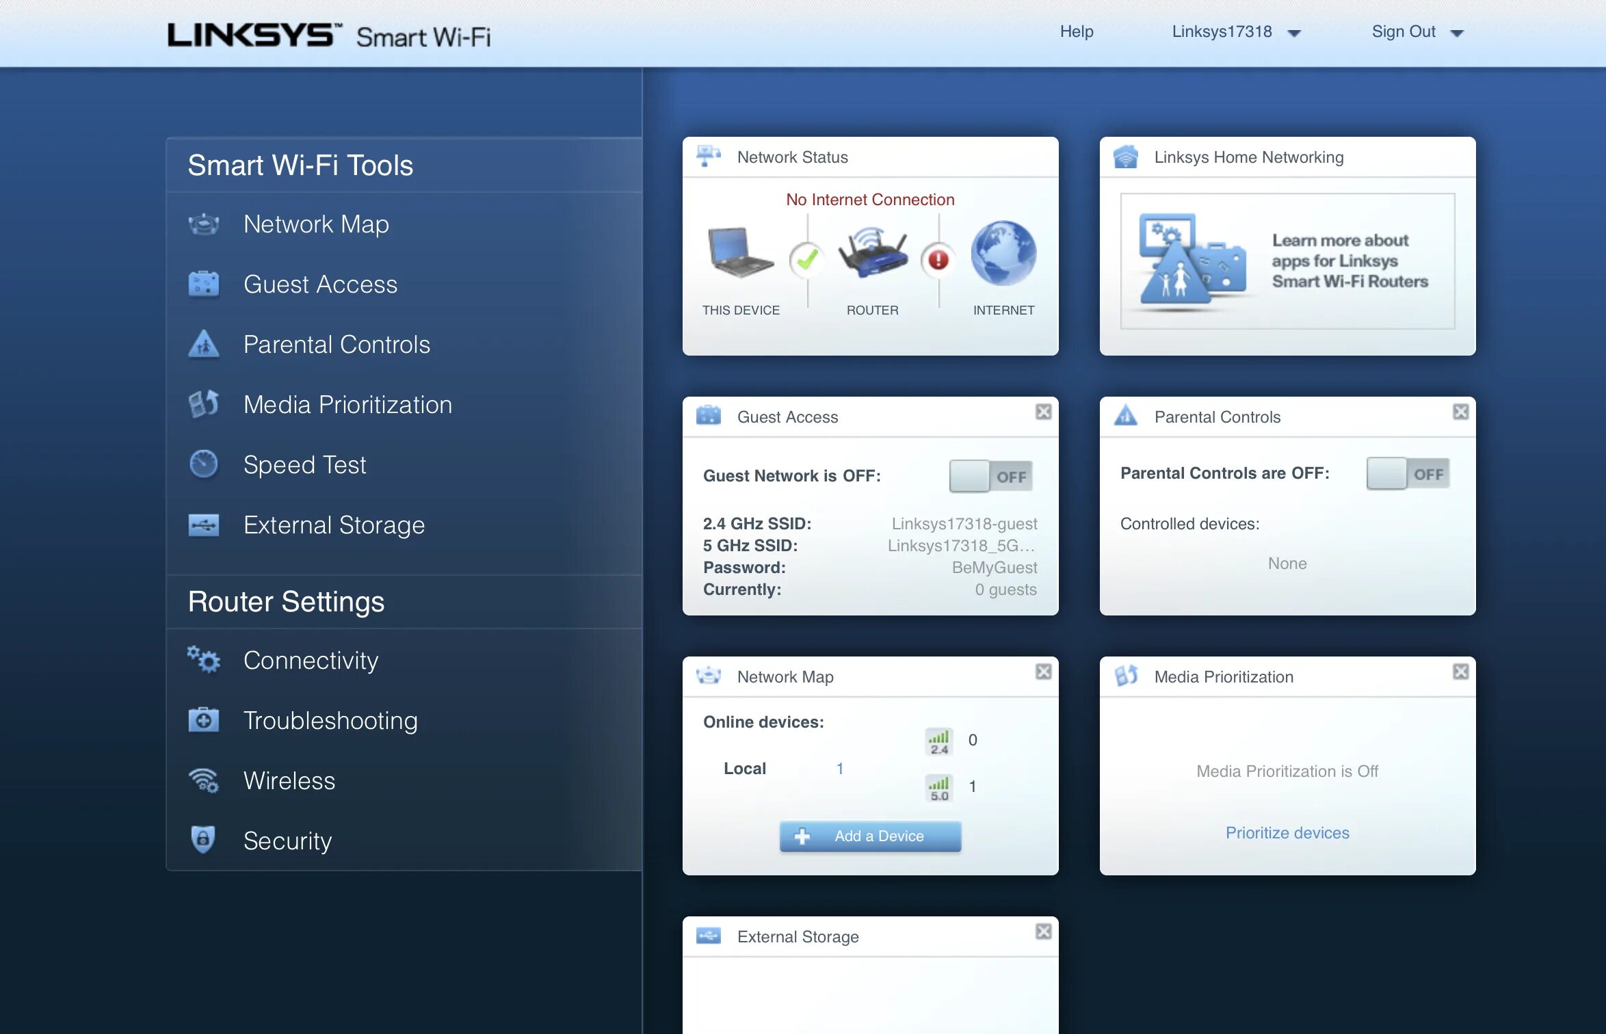Screen dimensions: 1606x1034
Task: Close the Parental Controls widget
Action: [x=1460, y=412]
